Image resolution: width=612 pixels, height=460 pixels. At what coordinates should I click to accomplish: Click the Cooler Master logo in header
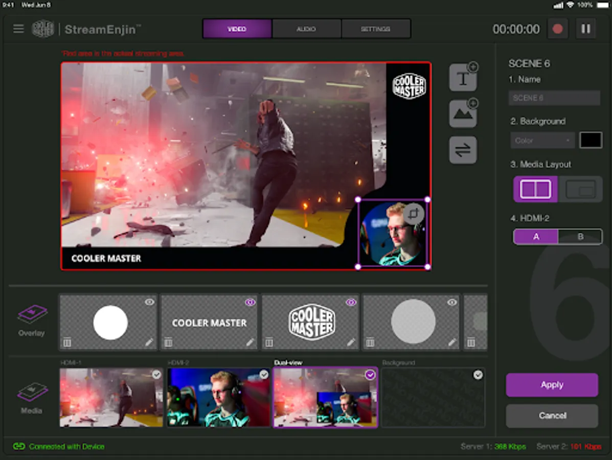42,29
